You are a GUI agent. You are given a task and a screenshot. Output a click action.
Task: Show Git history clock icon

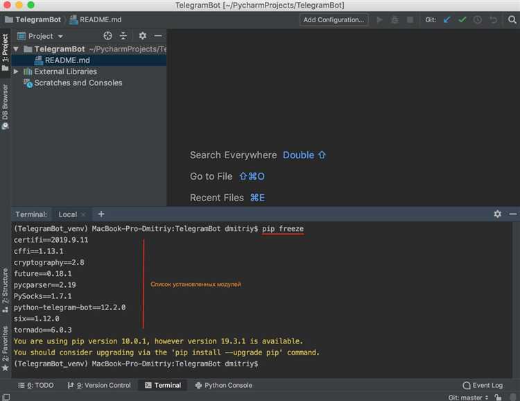478,20
